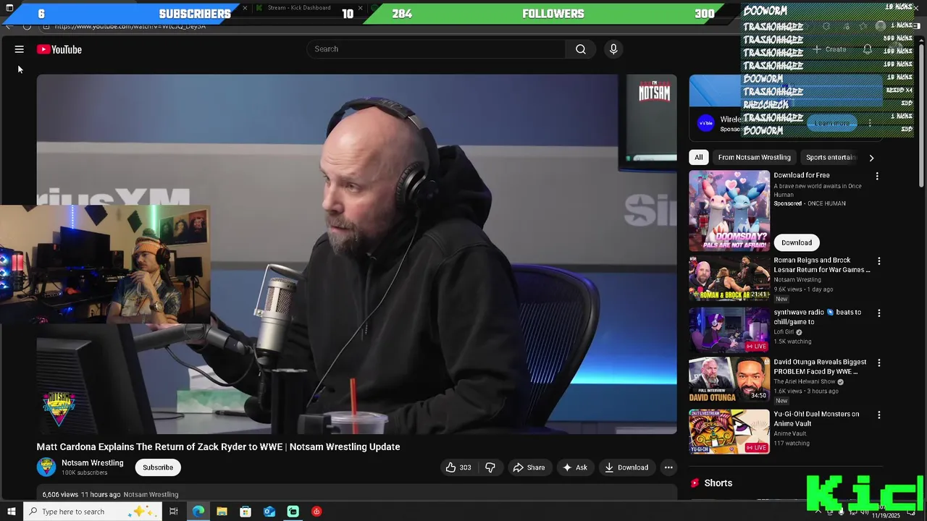The height and width of the screenshot is (521, 927).
Task: Click the video player to pause
Action: 357,254
